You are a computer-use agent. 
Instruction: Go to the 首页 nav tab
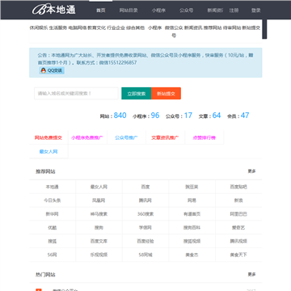[x=101, y=11]
